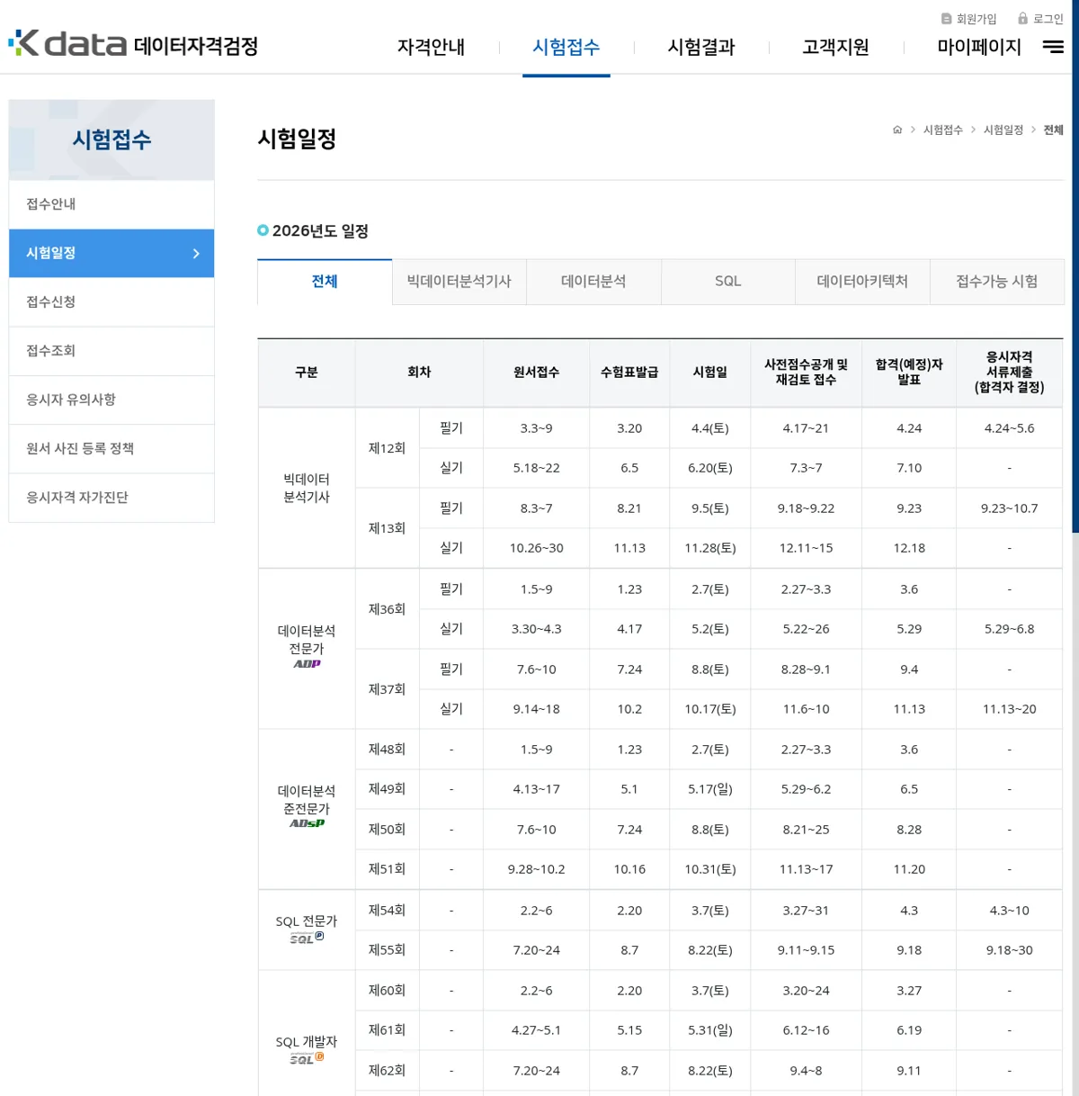
Task: Open 응시자격 자가진단 in the sidebar
Action: 111,498
